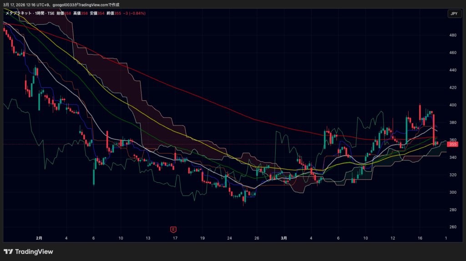Click the 480 level on price scale

(453, 35)
